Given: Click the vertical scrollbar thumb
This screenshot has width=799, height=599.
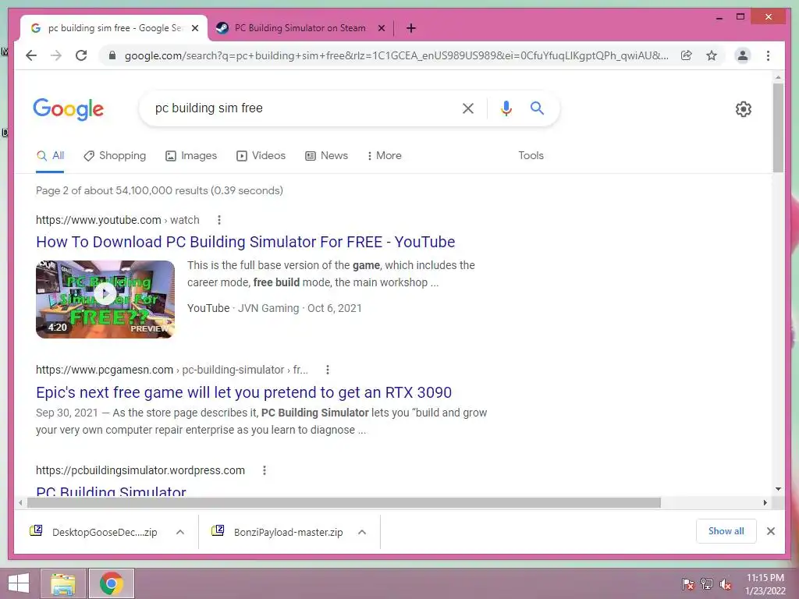Looking at the screenshot, I should click(x=778, y=128).
